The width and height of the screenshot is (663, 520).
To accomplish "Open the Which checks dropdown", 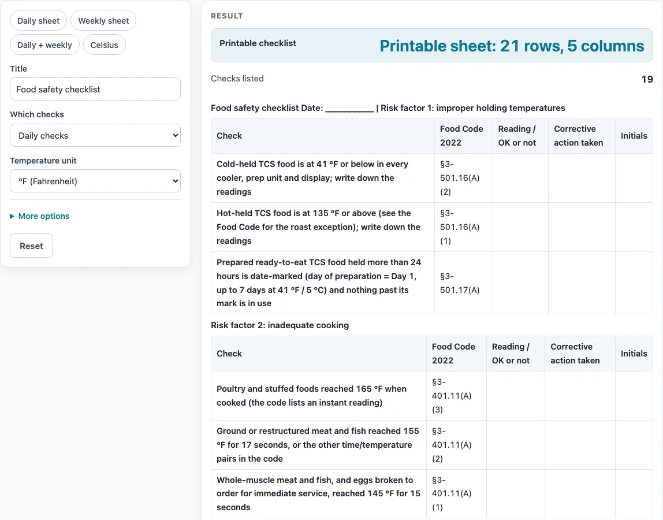I will pos(95,135).
